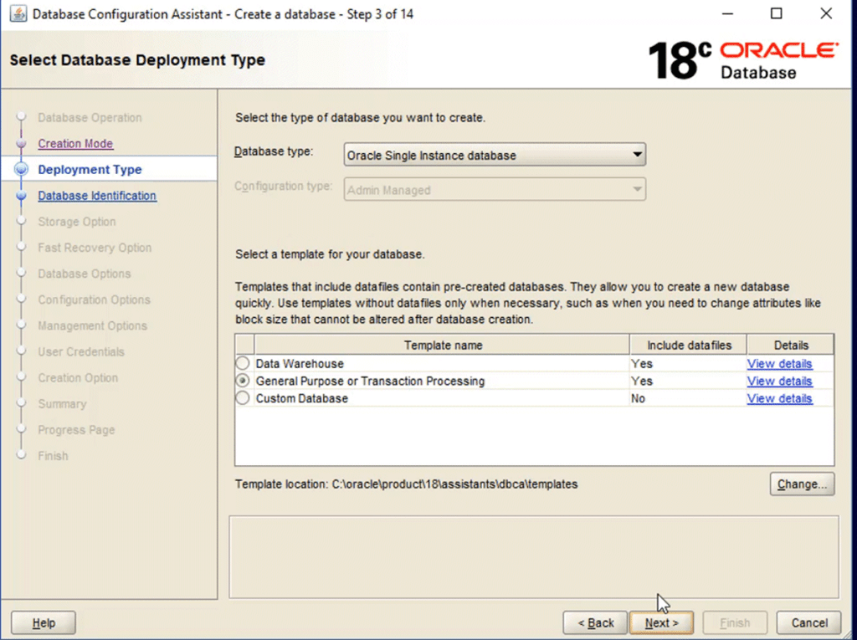The height and width of the screenshot is (640, 857).
Task: Click the final Finish step label in the sidebar
Action: pyautogui.click(x=53, y=456)
